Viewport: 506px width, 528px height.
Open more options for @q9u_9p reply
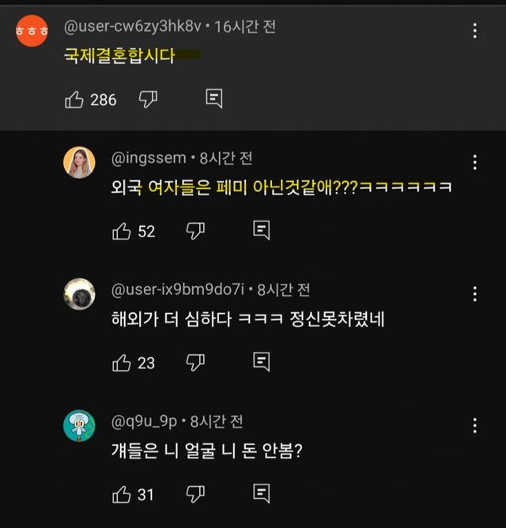tap(474, 426)
